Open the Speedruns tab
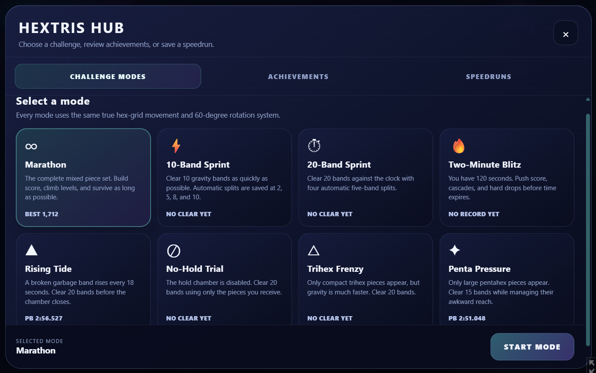The image size is (596, 373). point(488,76)
